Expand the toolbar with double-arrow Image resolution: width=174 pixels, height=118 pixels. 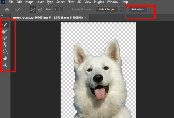[x=2, y=15]
